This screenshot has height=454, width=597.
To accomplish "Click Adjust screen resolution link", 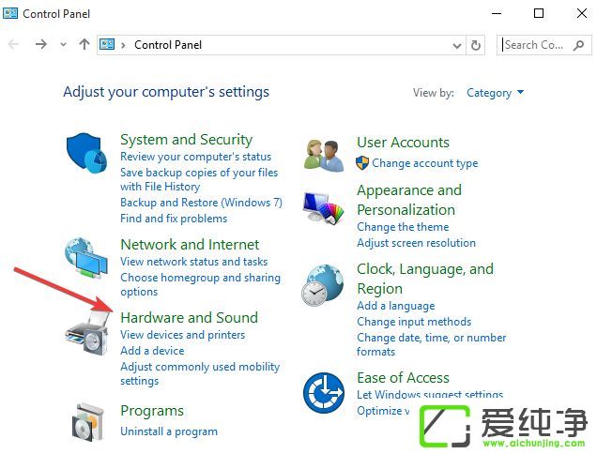I will tap(416, 243).
